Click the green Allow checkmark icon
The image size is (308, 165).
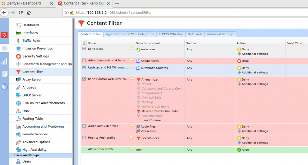pyautogui.click(x=239, y=150)
